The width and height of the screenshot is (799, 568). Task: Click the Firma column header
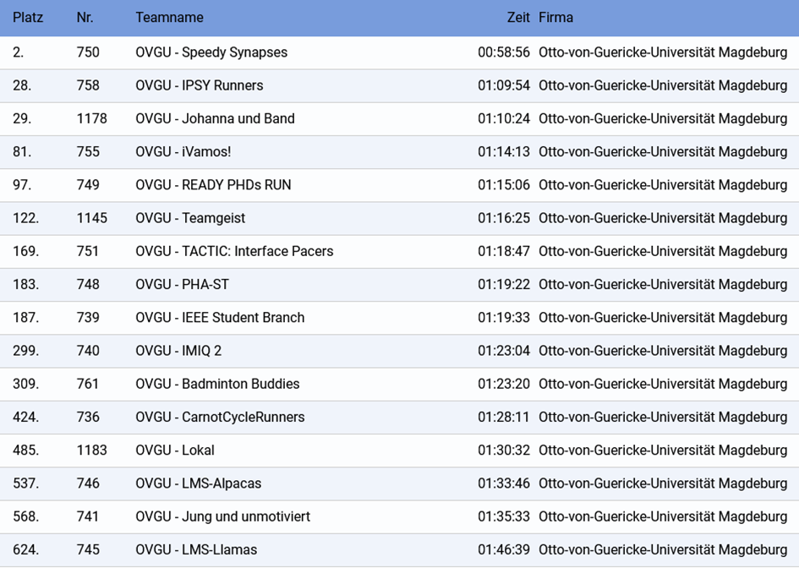pyautogui.click(x=556, y=18)
